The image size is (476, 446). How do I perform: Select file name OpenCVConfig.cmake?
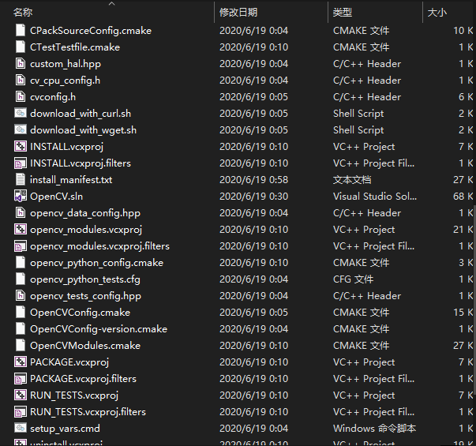(80, 313)
